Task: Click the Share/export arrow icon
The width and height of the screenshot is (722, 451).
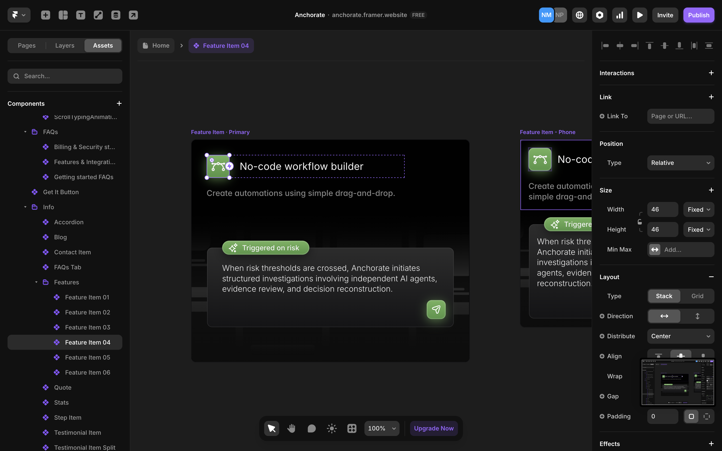Action: point(133,15)
